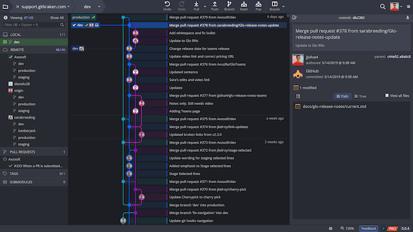This screenshot has width=413, height=232.
Task: Select Axosoft production branch
Action: pos(26,70)
